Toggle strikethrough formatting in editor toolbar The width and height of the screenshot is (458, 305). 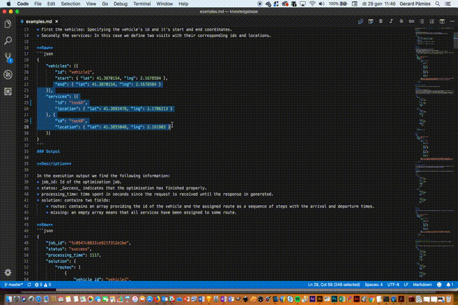401,22
